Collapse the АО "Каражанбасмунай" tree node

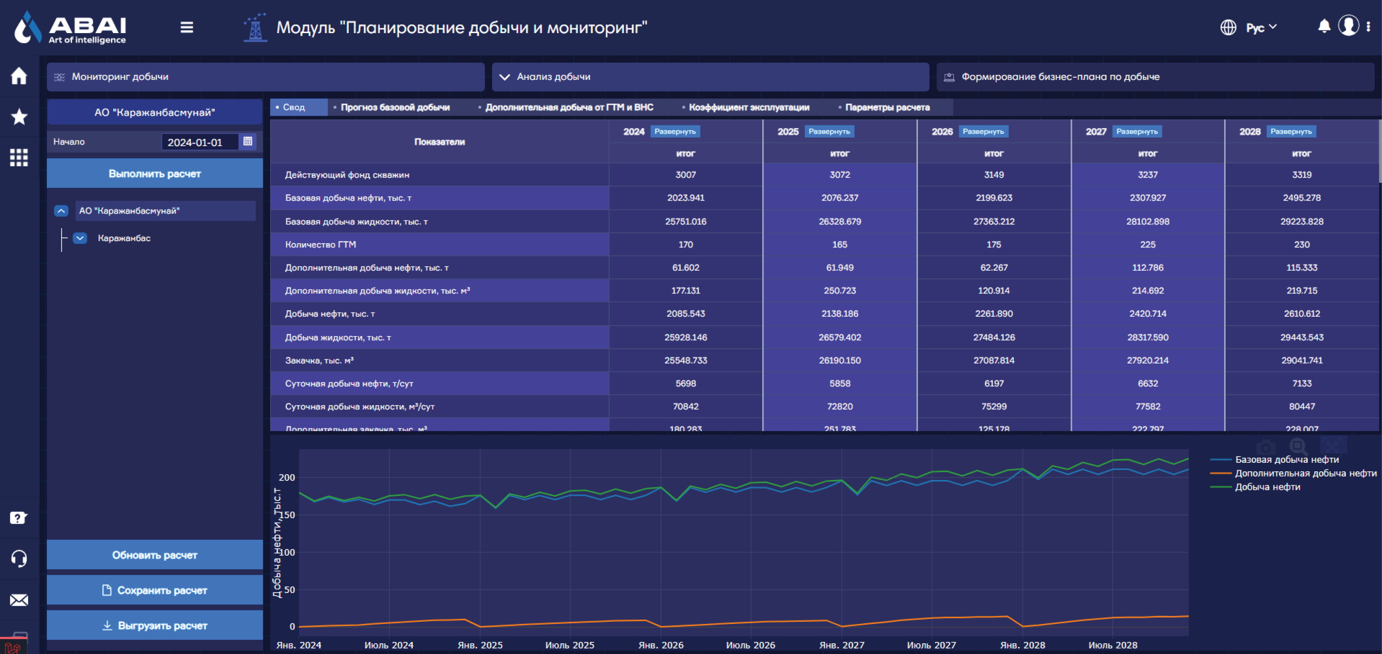(61, 211)
